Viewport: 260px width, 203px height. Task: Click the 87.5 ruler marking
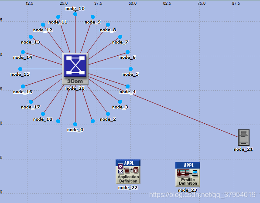(x=236, y=3)
